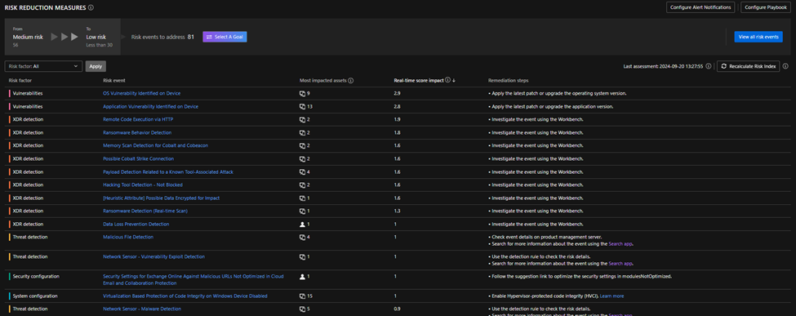Click info icon next to Real-time score impact

447,80
